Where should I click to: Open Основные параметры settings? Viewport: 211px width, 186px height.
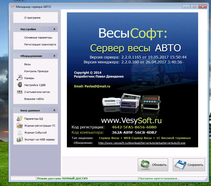pyautogui.click(x=38, y=38)
